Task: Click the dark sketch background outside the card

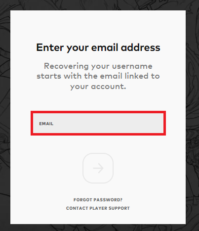Action: coord(5,115)
